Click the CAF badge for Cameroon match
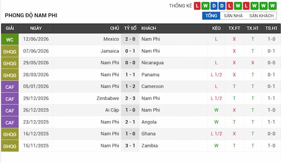Viewport: 281px width, 163px height. pos(10,86)
